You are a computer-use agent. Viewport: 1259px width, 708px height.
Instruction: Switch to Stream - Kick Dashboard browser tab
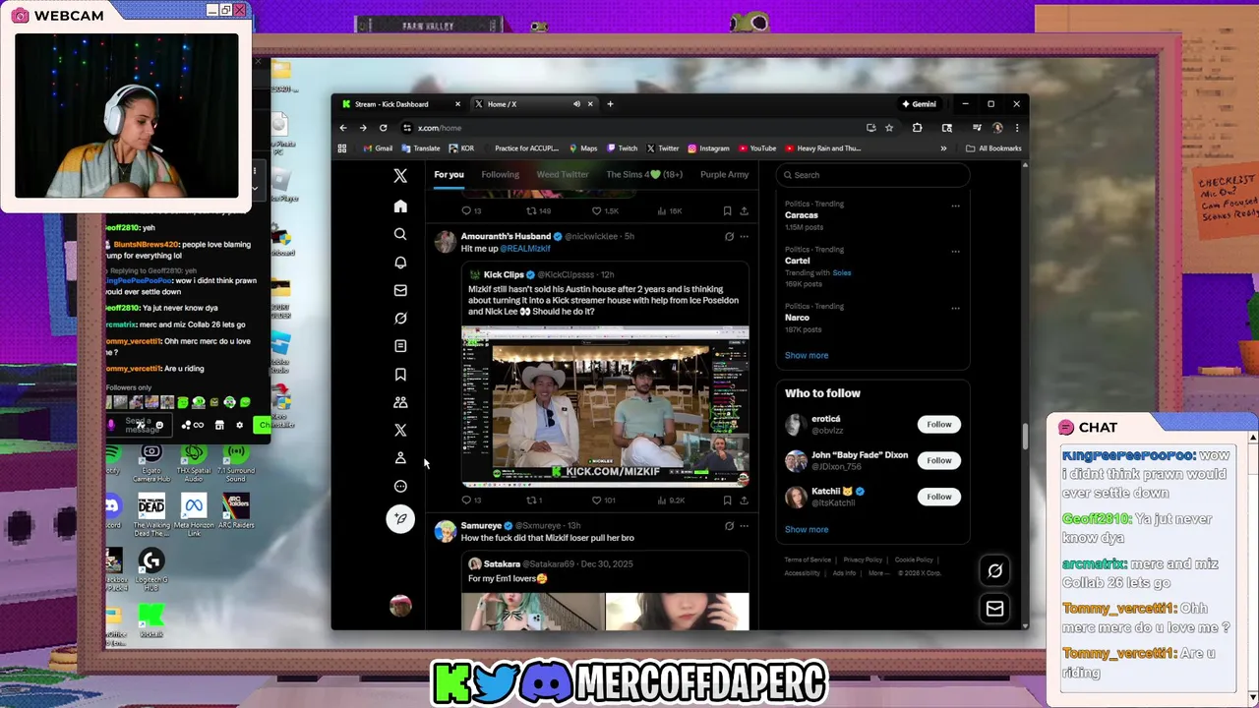pyautogui.click(x=398, y=104)
